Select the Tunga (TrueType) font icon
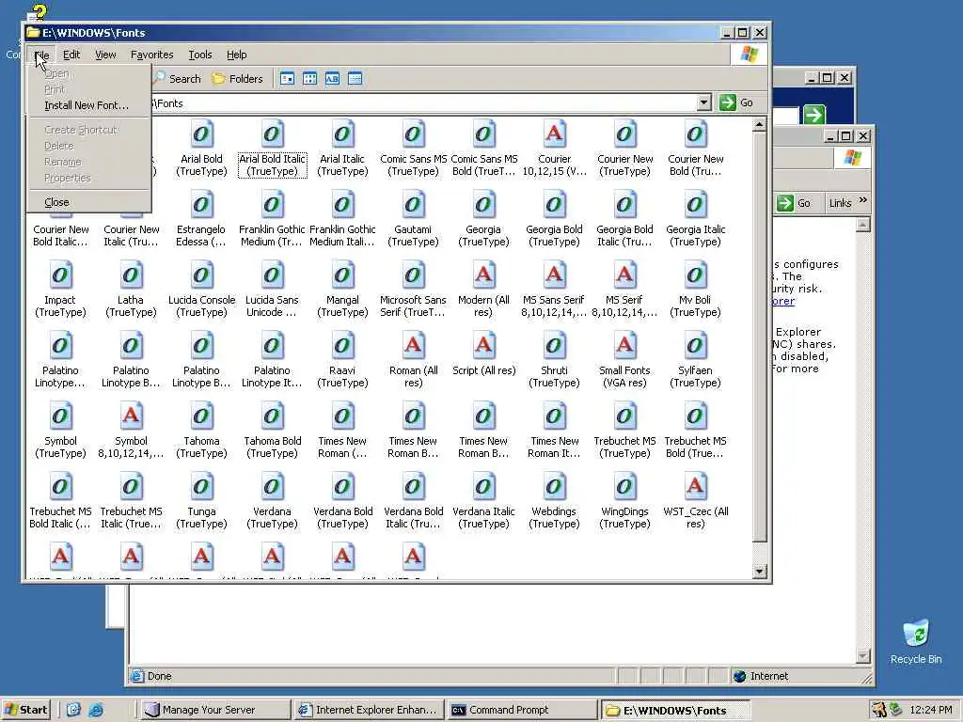The height and width of the screenshot is (722, 963). 201,487
